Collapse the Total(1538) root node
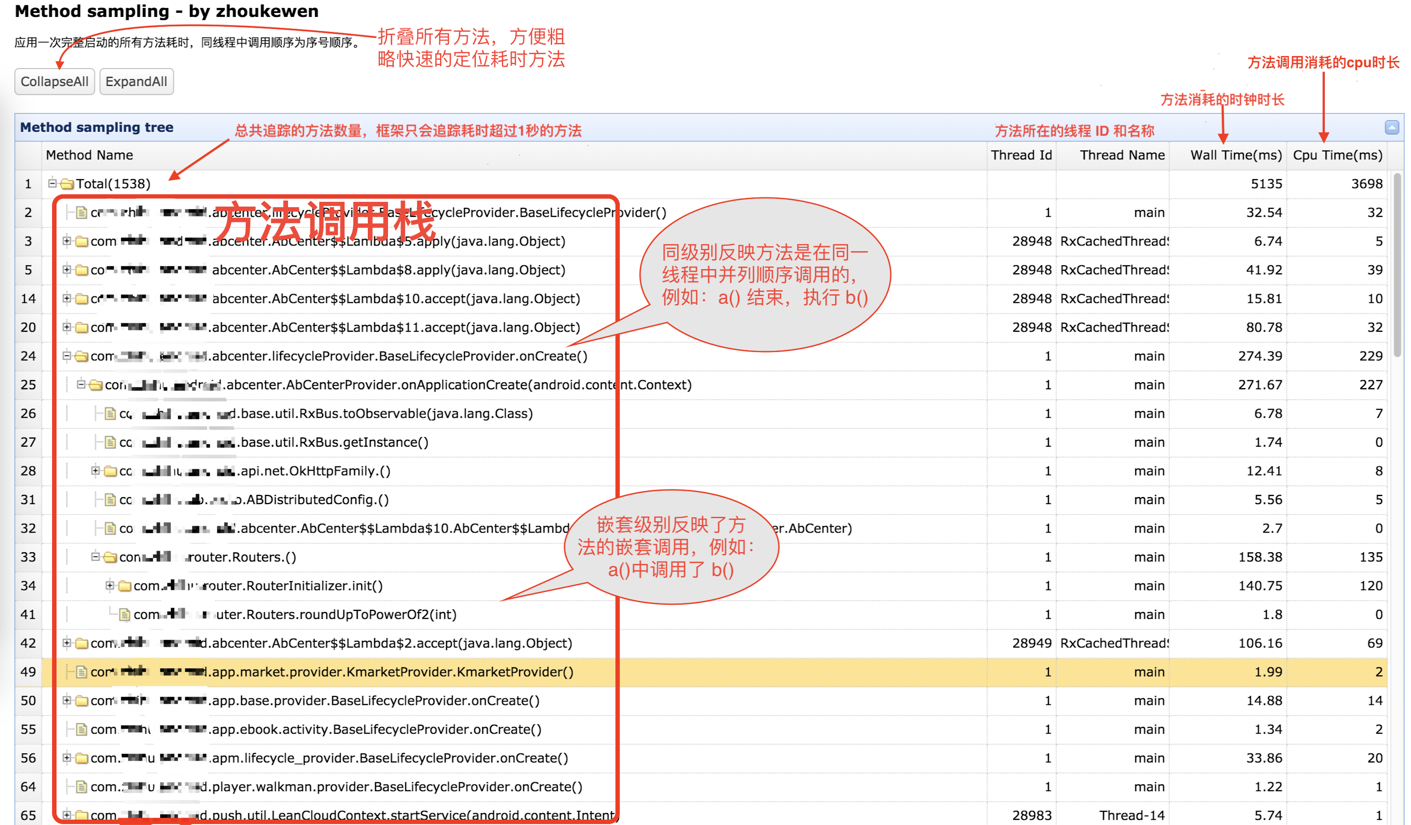 point(52,183)
